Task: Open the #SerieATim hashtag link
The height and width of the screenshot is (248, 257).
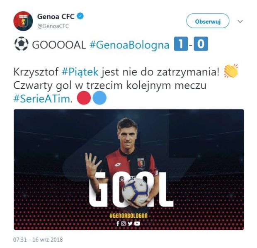Action: pyautogui.click(x=42, y=99)
